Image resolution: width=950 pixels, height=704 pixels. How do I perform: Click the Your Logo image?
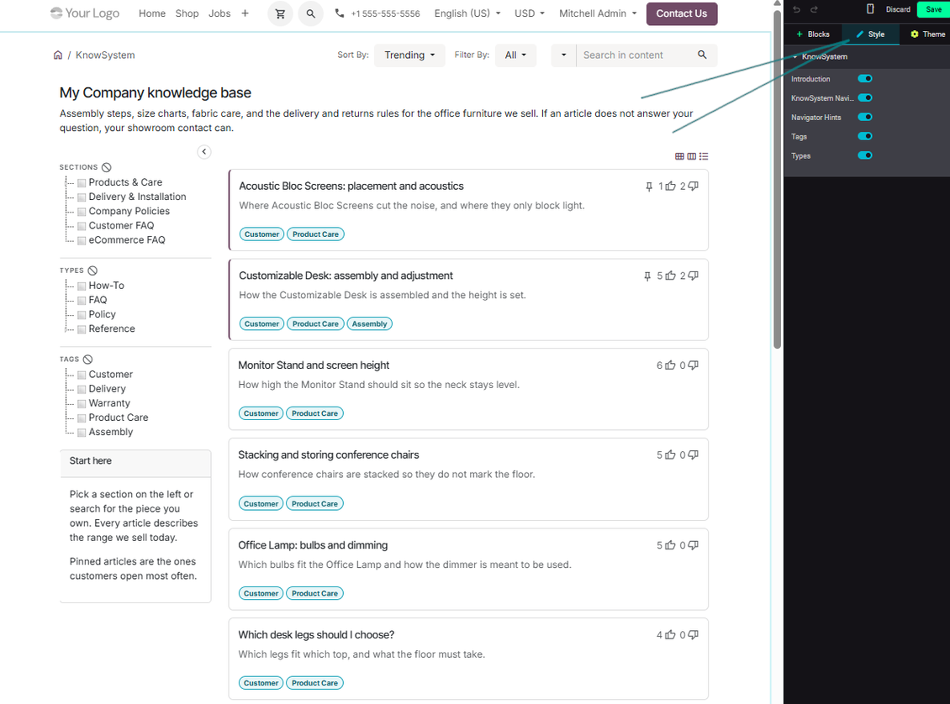85,13
